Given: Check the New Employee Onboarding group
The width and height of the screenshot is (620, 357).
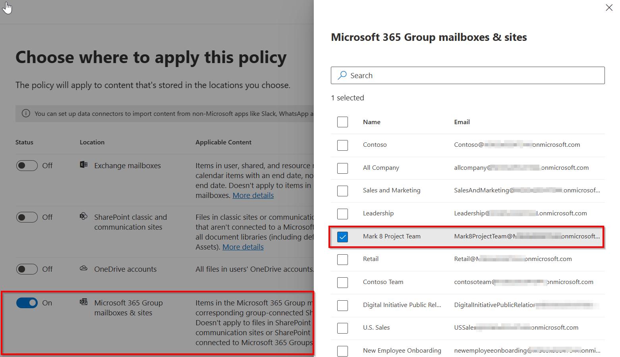Looking at the screenshot, I should click(342, 351).
